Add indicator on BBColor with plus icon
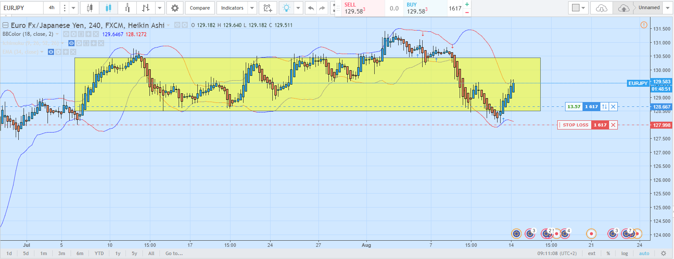This screenshot has height=259, width=674. 88,34
